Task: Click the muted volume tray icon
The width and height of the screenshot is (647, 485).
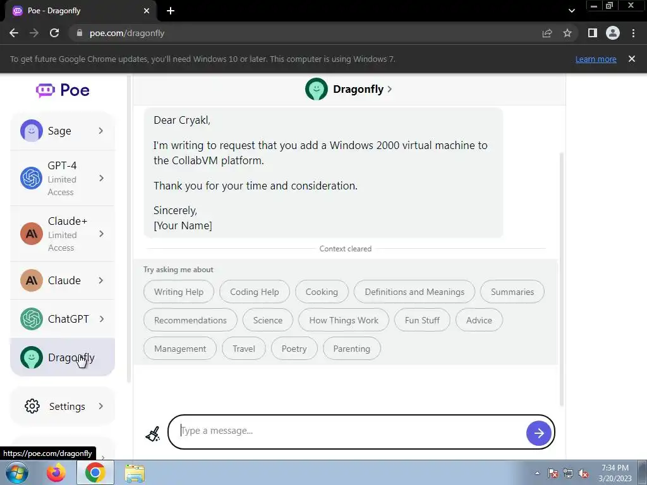Action: [583, 474]
